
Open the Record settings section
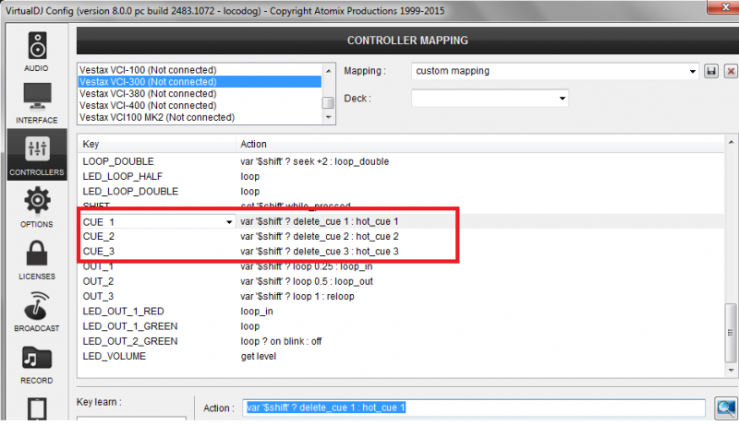point(37,363)
